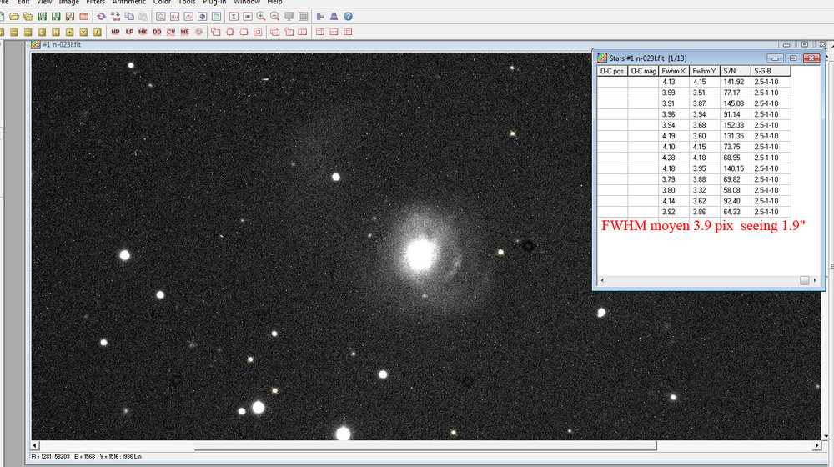Apply the HP filter button
Screen dimensions: 834x467
[x=115, y=32]
